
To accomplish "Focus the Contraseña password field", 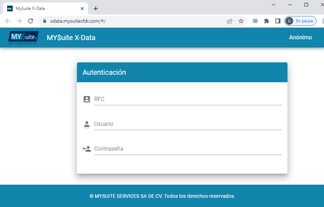I will point(188,149).
